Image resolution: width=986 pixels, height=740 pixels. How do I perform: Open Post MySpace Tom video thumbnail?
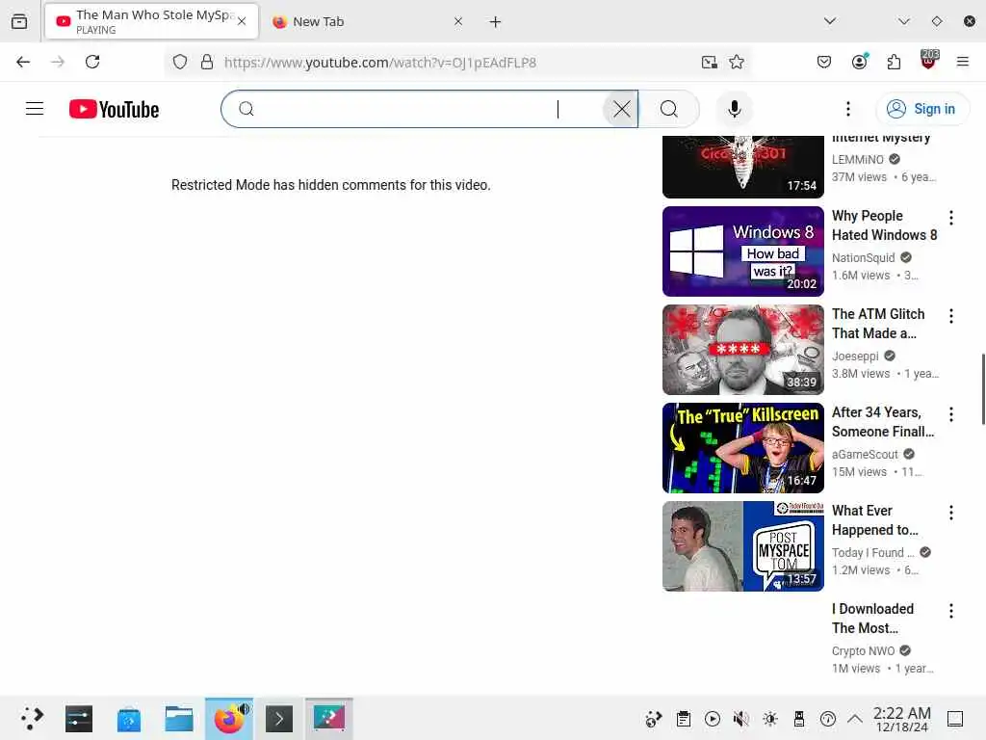(x=742, y=545)
